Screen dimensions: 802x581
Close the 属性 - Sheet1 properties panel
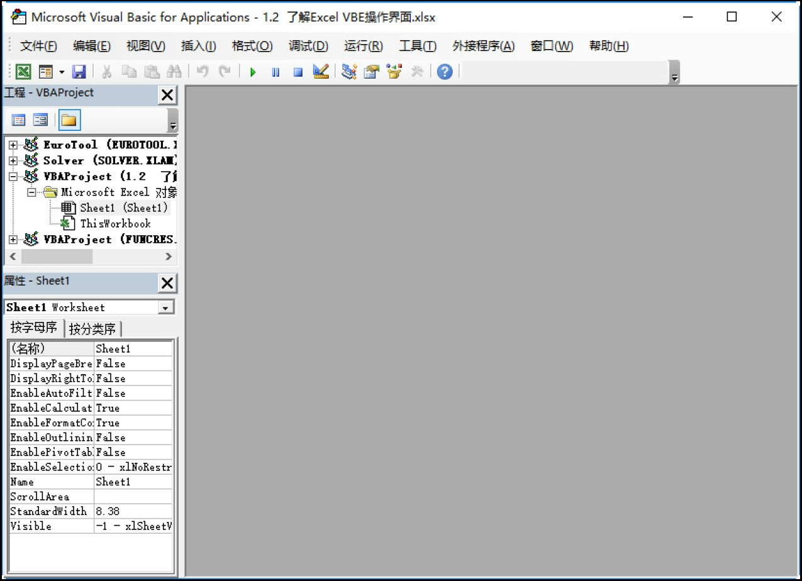tap(167, 283)
